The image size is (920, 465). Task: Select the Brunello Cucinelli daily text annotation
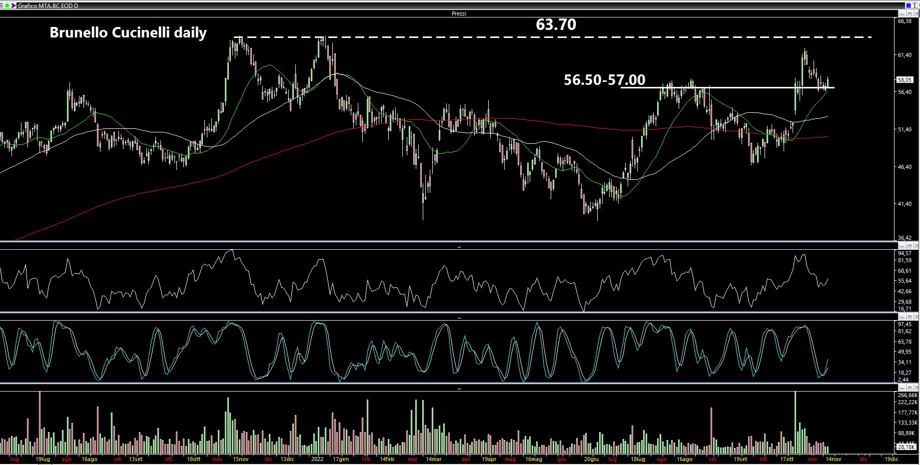[128, 32]
